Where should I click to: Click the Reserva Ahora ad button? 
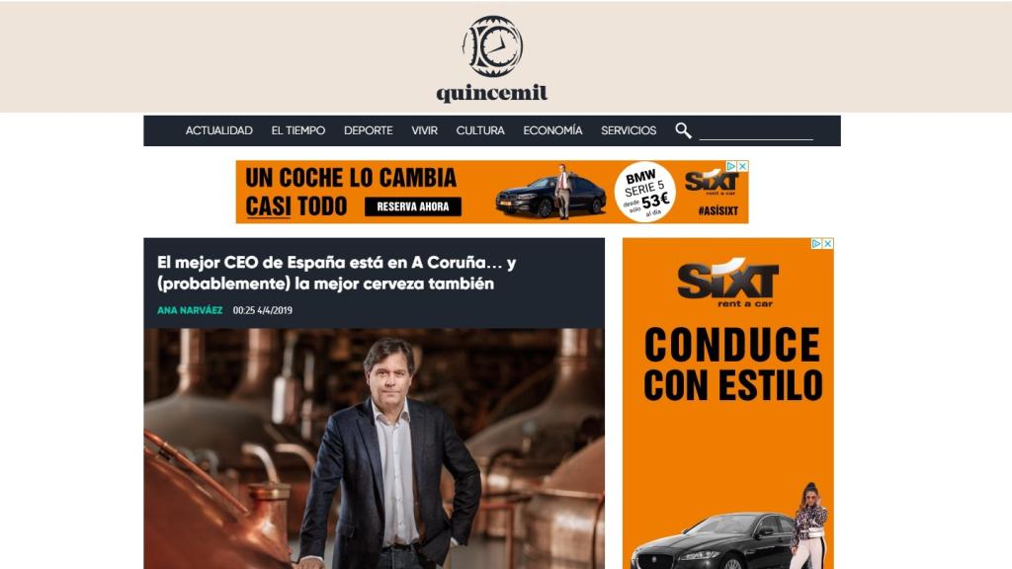413,206
